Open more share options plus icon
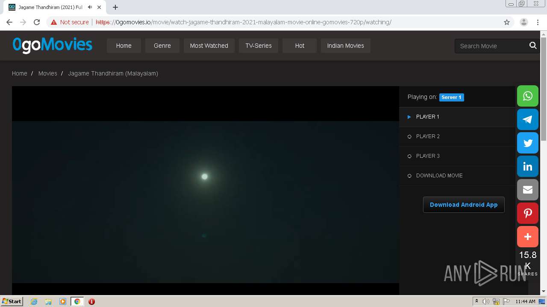Viewport: 547px width, 307px height. click(x=528, y=237)
